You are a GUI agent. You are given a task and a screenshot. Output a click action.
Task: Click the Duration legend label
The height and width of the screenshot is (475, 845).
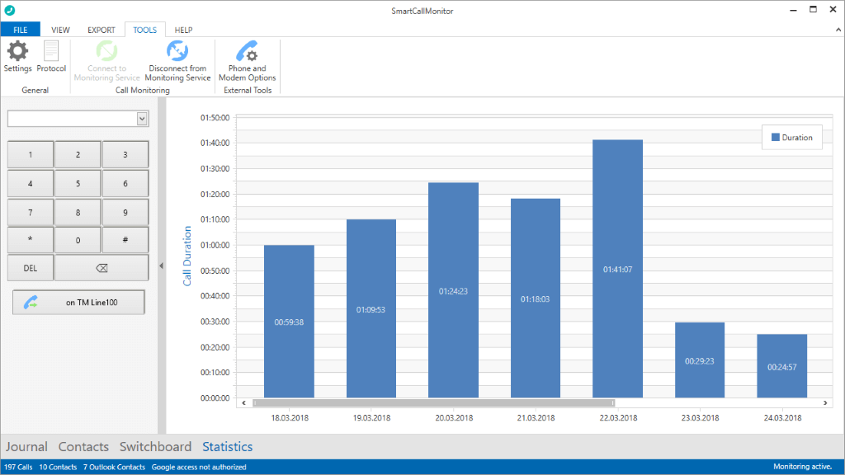[797, 138]
